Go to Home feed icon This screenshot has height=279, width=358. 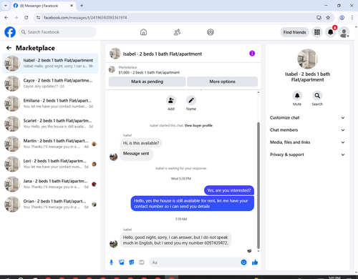pos(143,32)
